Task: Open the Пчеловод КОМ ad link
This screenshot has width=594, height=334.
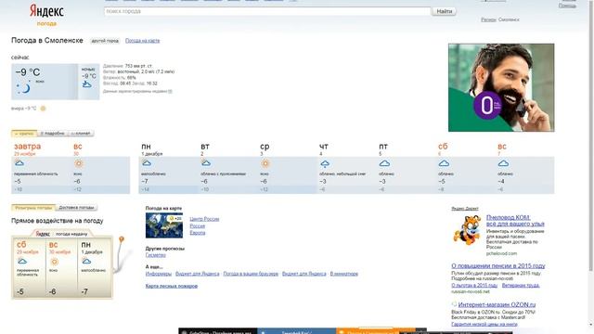Action: pyautogui.click(x=515, y=221)
